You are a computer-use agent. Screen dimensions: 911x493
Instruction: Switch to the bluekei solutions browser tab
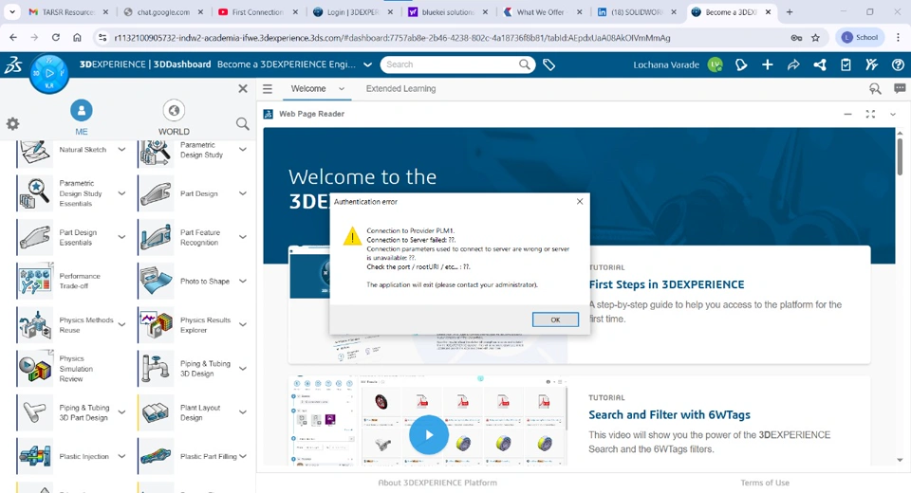pos(446,11)
